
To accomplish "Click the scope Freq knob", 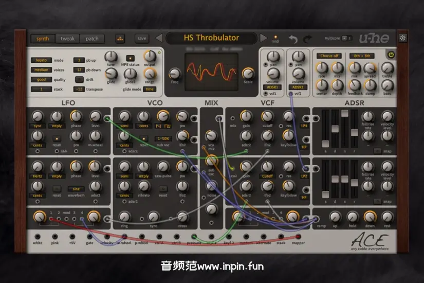I will pos(174,74).
